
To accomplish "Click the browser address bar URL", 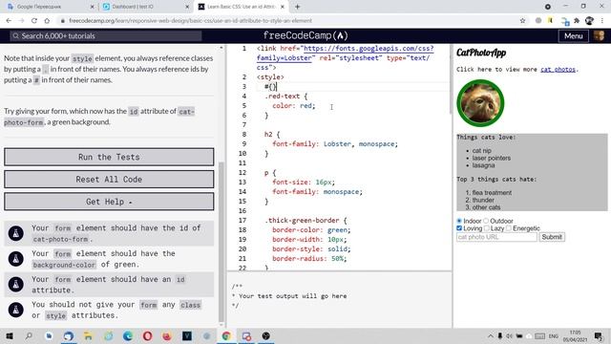I will pos(191,21).
